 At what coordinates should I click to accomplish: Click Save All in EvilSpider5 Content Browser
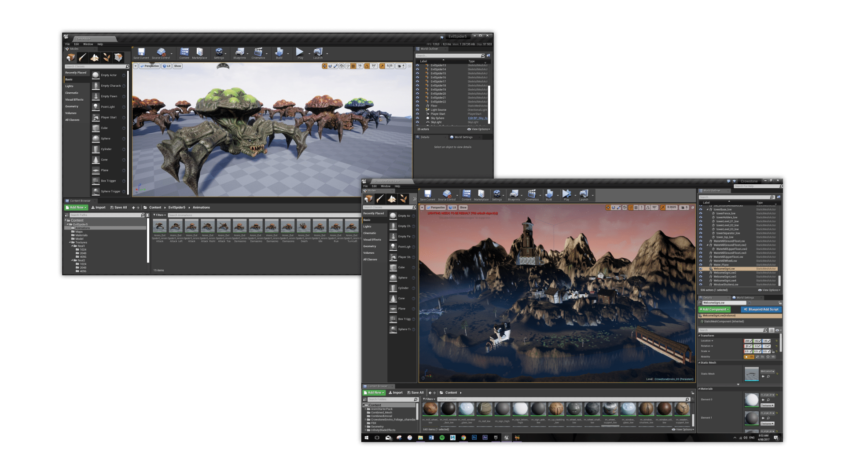click(x=118, y=208)
